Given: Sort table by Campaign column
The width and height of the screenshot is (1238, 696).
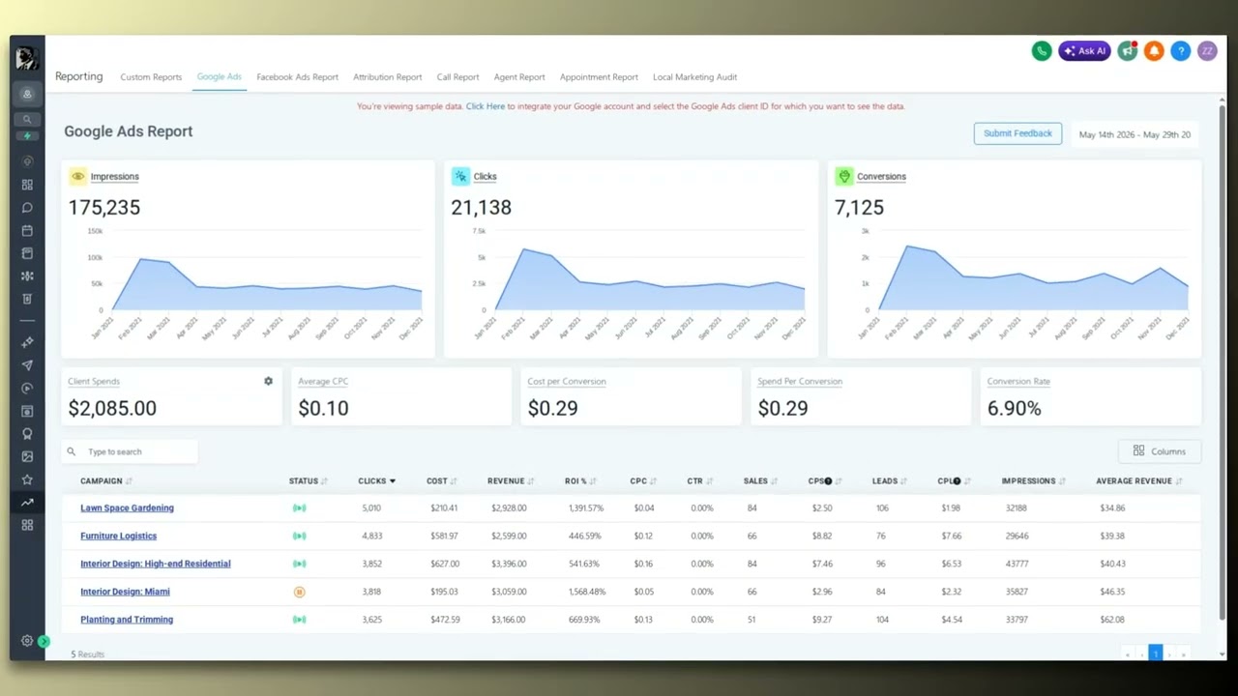Looking at the screenshot, I should pos(106,480).
